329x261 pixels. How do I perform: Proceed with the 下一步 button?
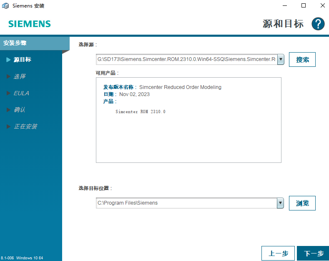(x=313, y=253)
